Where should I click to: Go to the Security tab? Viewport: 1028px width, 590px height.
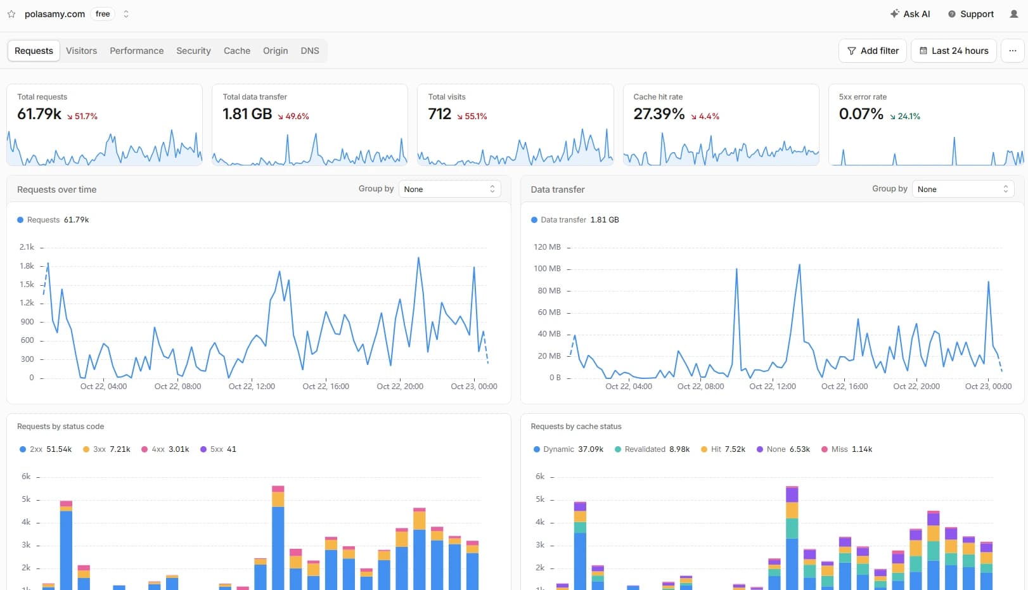pyautogui.click(x=193, y=51)
